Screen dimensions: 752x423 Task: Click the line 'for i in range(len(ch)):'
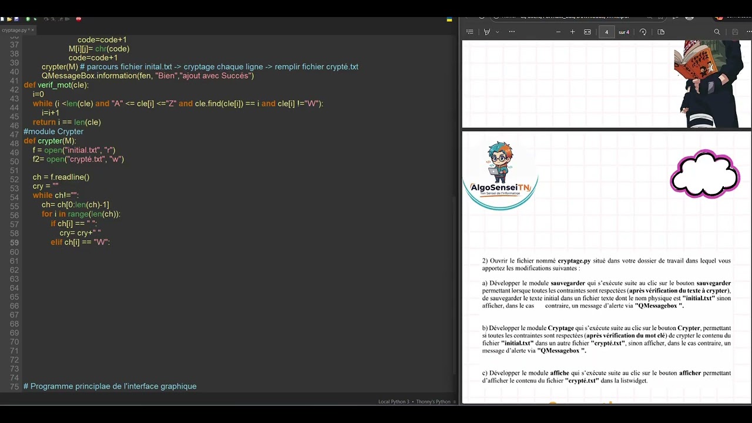click(81, 214)
